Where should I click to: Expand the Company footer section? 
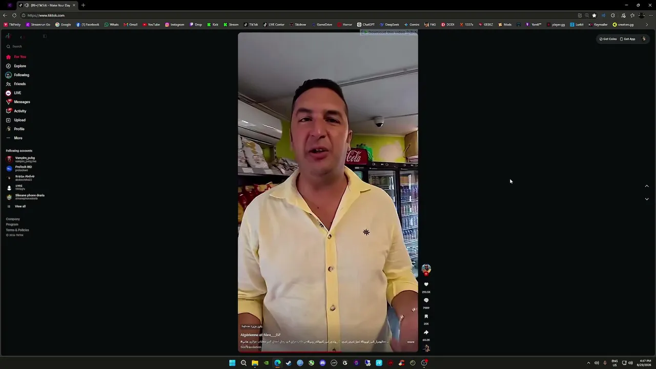pyautogui.click(x=13, y=219)
